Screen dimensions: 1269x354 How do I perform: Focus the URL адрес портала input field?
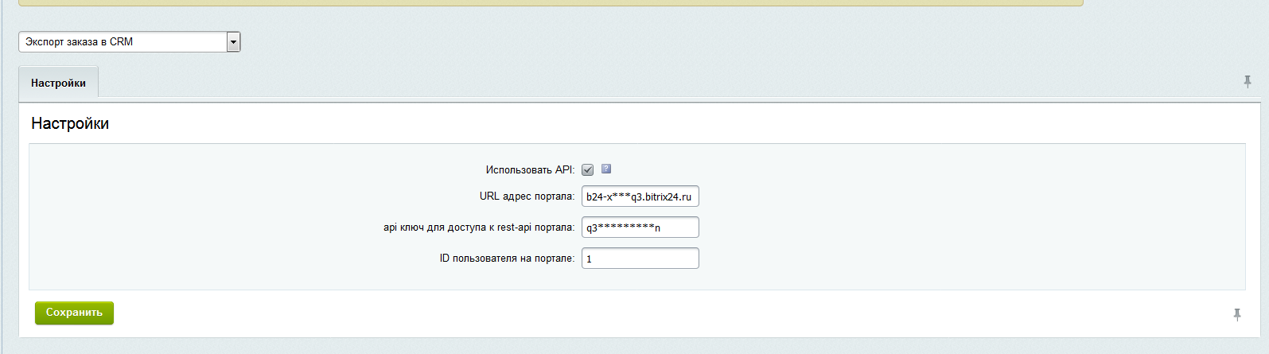point(640,196)
